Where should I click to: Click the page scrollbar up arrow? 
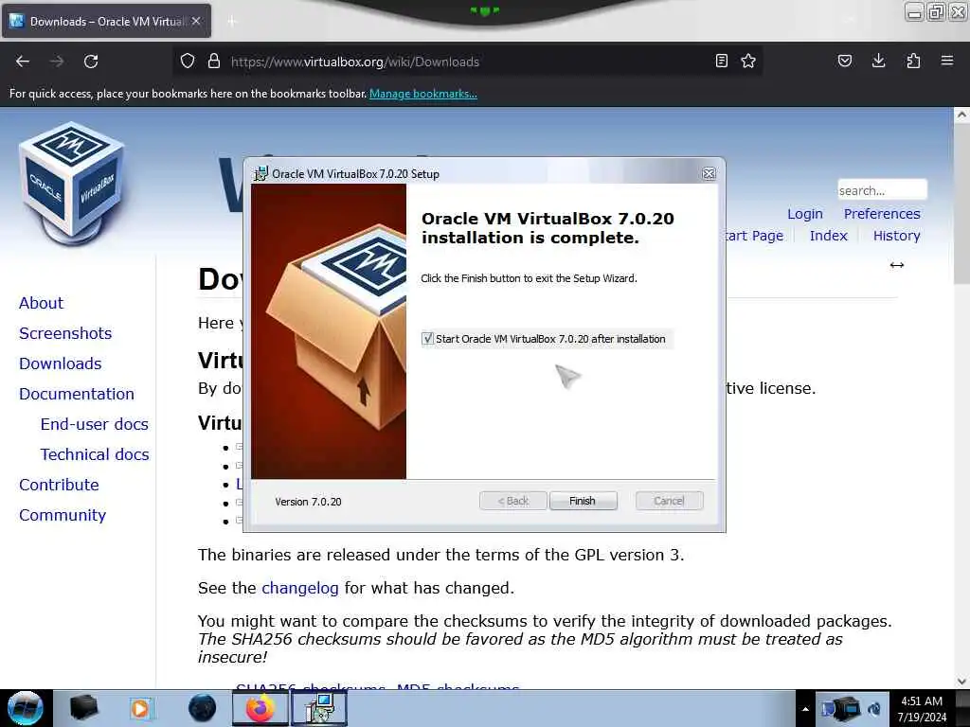coord(961,115)
